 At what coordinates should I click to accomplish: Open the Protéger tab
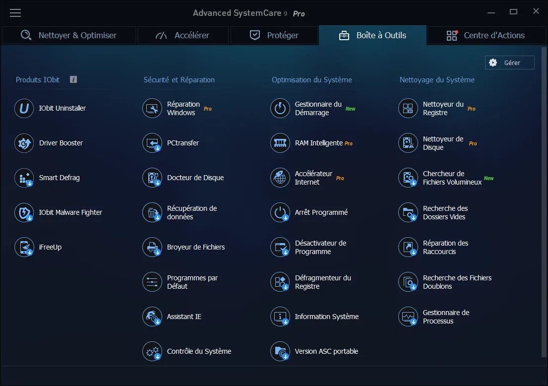tap(274, 35)
